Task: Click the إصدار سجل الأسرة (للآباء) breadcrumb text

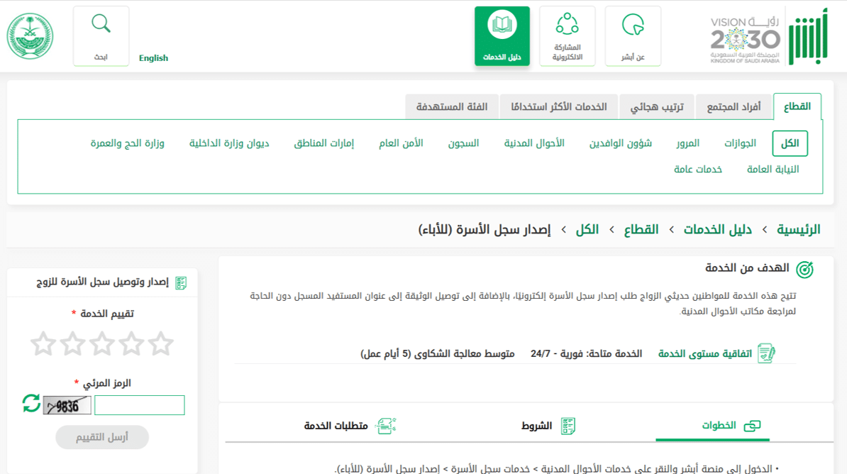Action: (485, 230)
